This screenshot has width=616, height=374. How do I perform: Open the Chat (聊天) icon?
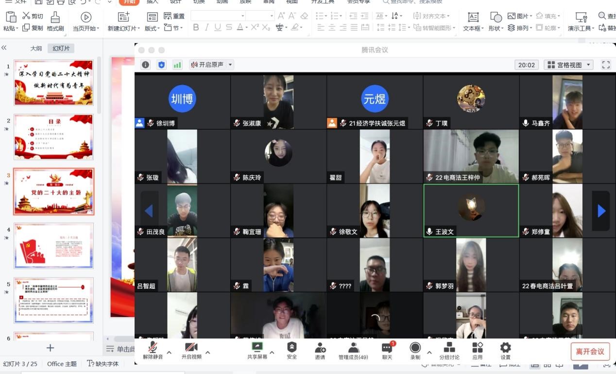click(387, 347)
